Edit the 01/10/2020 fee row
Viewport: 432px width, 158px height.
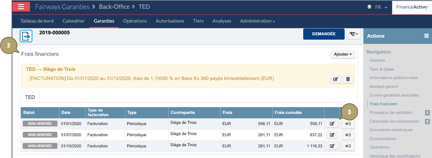(x=332, y=146)
